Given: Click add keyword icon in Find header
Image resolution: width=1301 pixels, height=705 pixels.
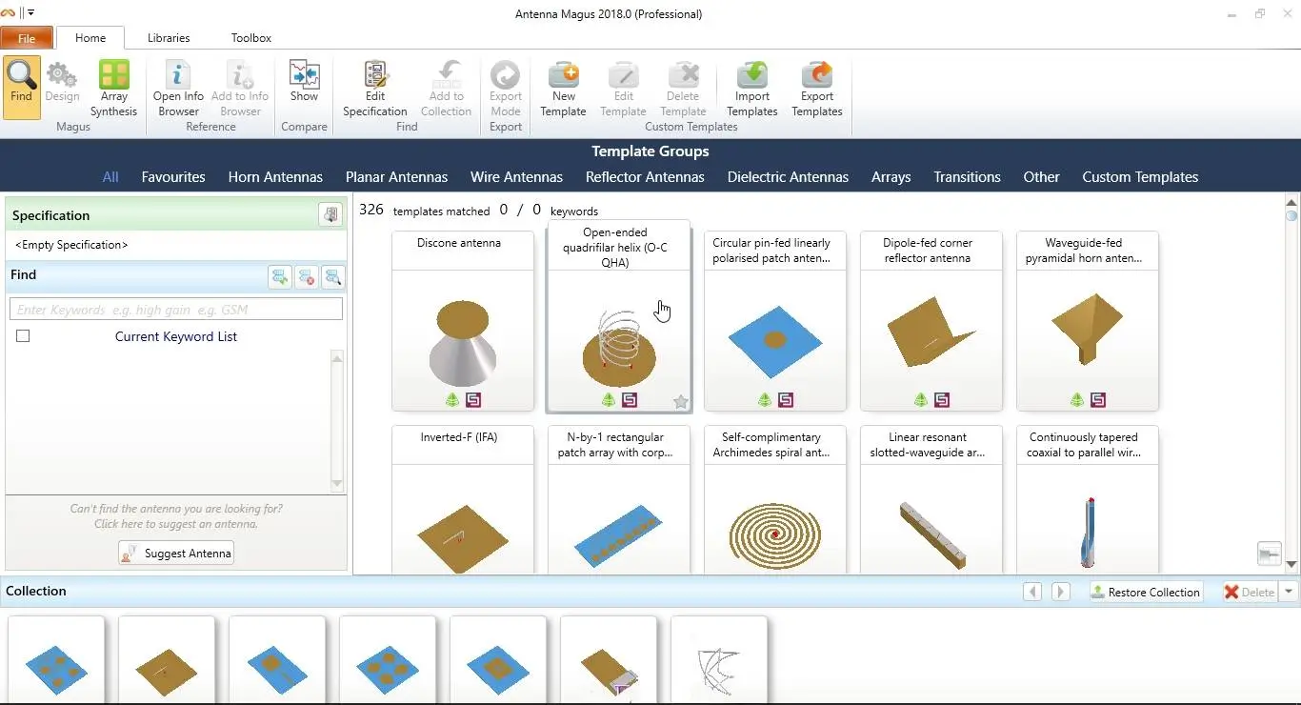Looking at the screenshot, I should click(280, 276).
